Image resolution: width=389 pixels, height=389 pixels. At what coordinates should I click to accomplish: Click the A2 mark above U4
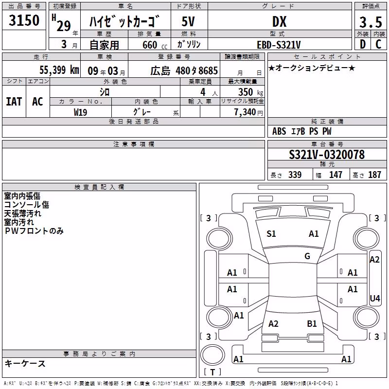click(374, 260)
